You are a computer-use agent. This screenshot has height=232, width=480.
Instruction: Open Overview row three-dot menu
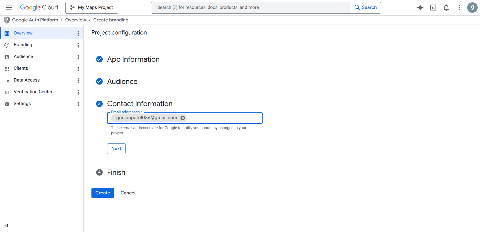coord(78,33)
